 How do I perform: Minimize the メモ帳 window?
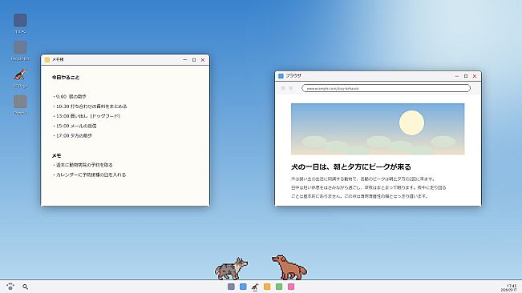click(x=185, y=60)
